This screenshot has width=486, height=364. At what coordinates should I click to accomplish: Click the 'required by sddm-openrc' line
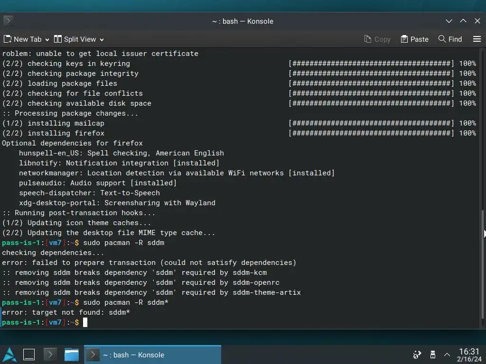(x=140, y=282)
